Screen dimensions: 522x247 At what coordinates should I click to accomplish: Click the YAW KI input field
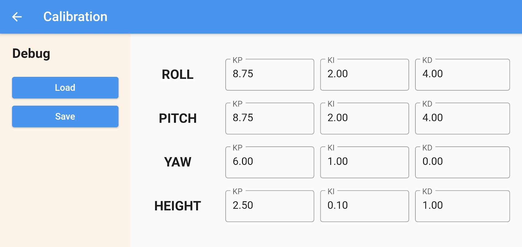pyautogui.click(x=364, y=162)
